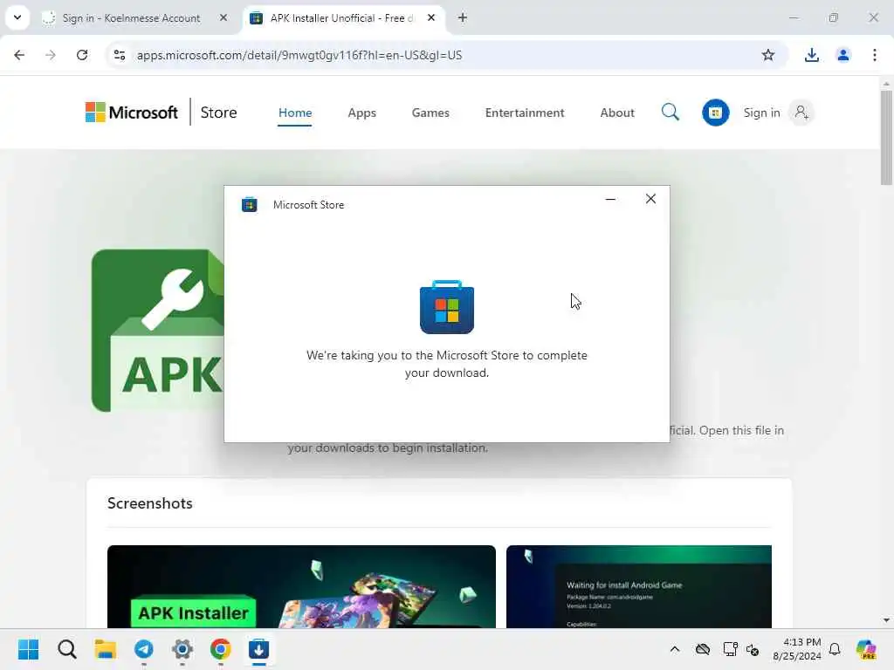This screenshot has height=670, width=894.
Task: Go back using the browser back arrow
Action: (x=19, y=55)
